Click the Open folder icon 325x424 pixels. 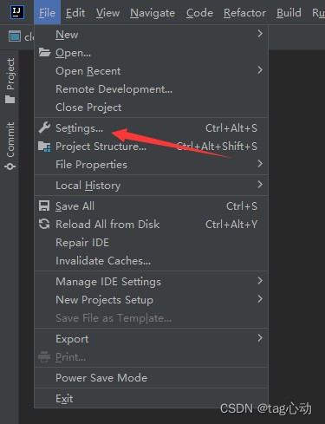pyautogui.click(x=44, y=52)
